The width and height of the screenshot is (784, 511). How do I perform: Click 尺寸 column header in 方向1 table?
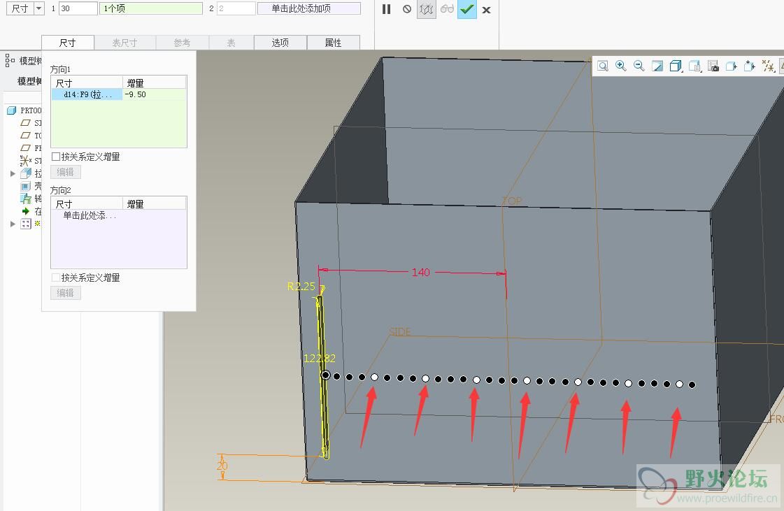tap(87, 83)
